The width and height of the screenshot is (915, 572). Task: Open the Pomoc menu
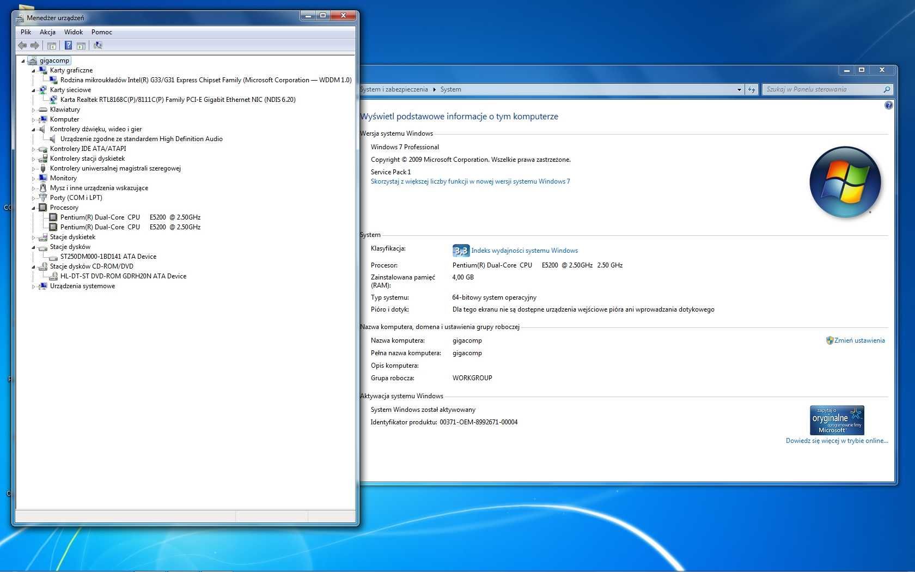click(x=102, y=32)
